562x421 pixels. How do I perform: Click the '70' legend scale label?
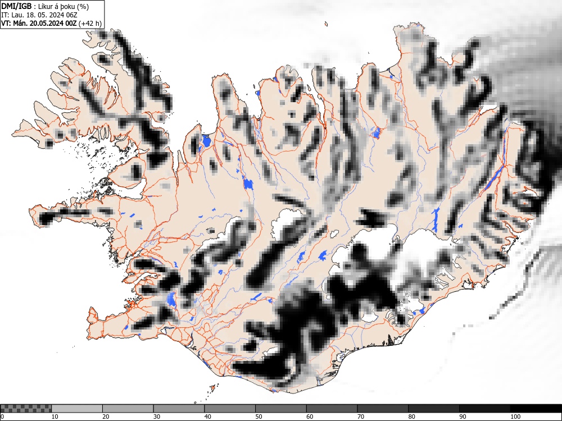tap(361, 417)
